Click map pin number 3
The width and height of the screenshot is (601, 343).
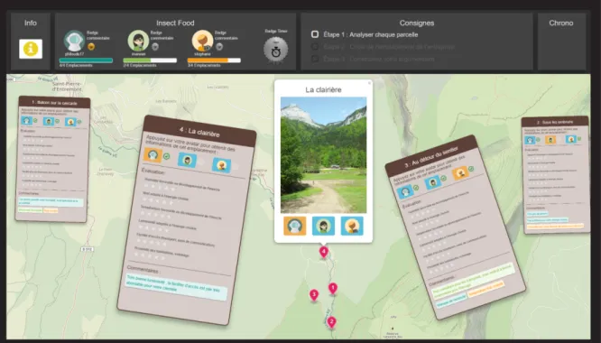pyautogui.click(x=314, y=295)
